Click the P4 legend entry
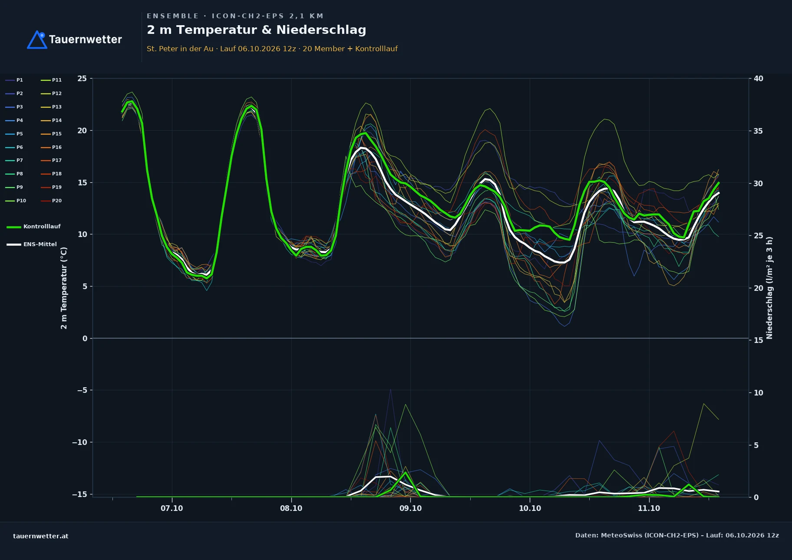 click(14, 121)
